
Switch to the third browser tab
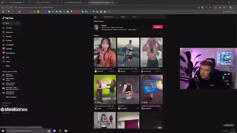73,3
